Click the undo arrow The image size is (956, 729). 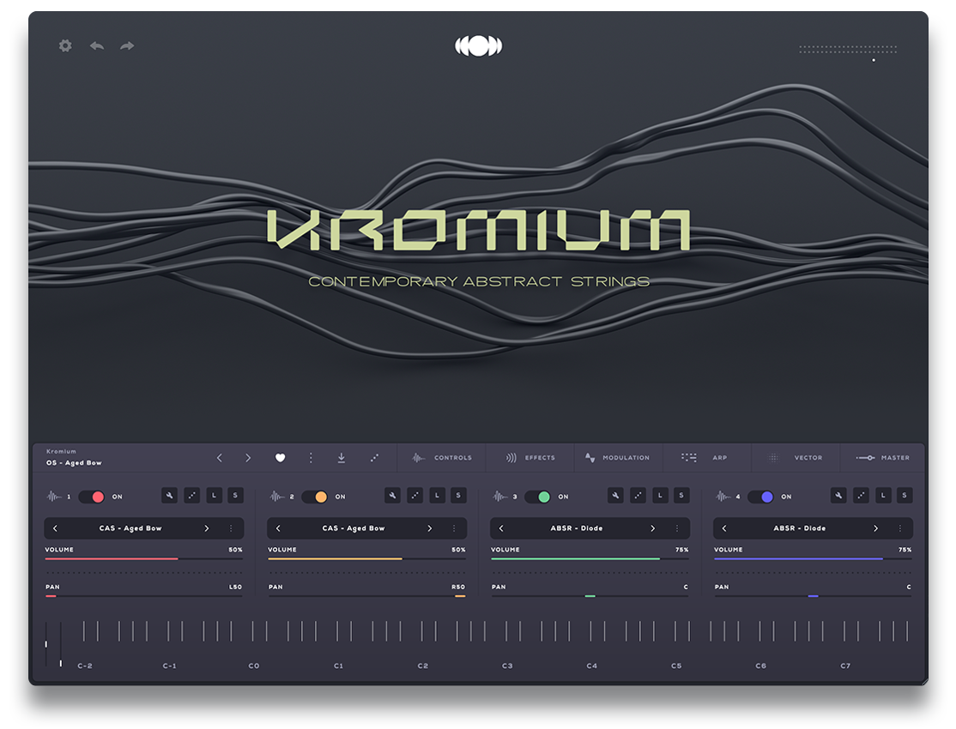pyautogui.click(x=95, y=45)
